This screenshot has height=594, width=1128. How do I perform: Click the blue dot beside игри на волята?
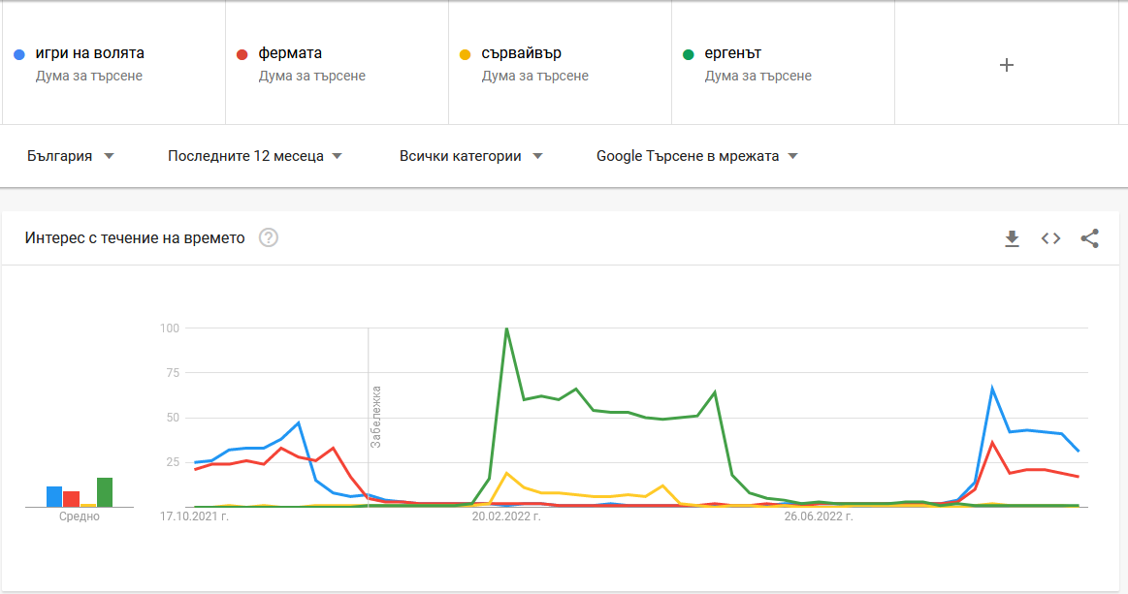(20, 54)
